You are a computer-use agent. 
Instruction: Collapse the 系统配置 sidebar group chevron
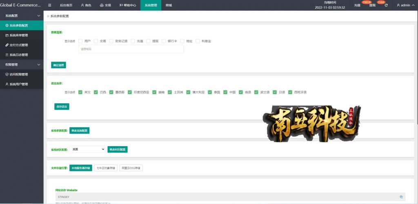(39, 16)
